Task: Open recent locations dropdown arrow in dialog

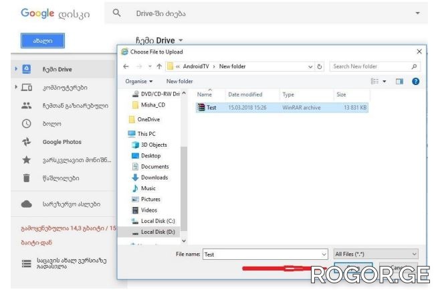Action: (x=150, y=66)
